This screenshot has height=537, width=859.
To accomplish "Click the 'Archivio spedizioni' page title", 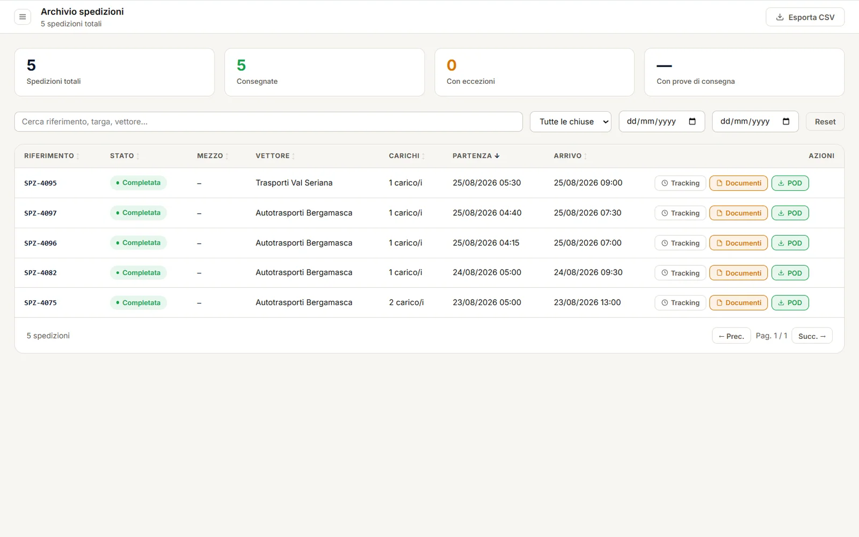I will [82, 11].
